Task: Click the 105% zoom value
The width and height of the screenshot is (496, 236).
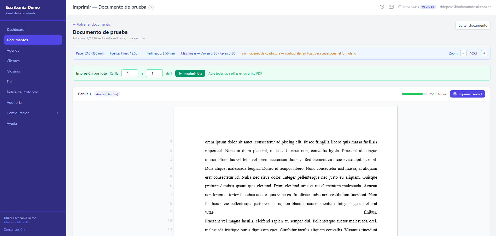Action: [474, 53]
